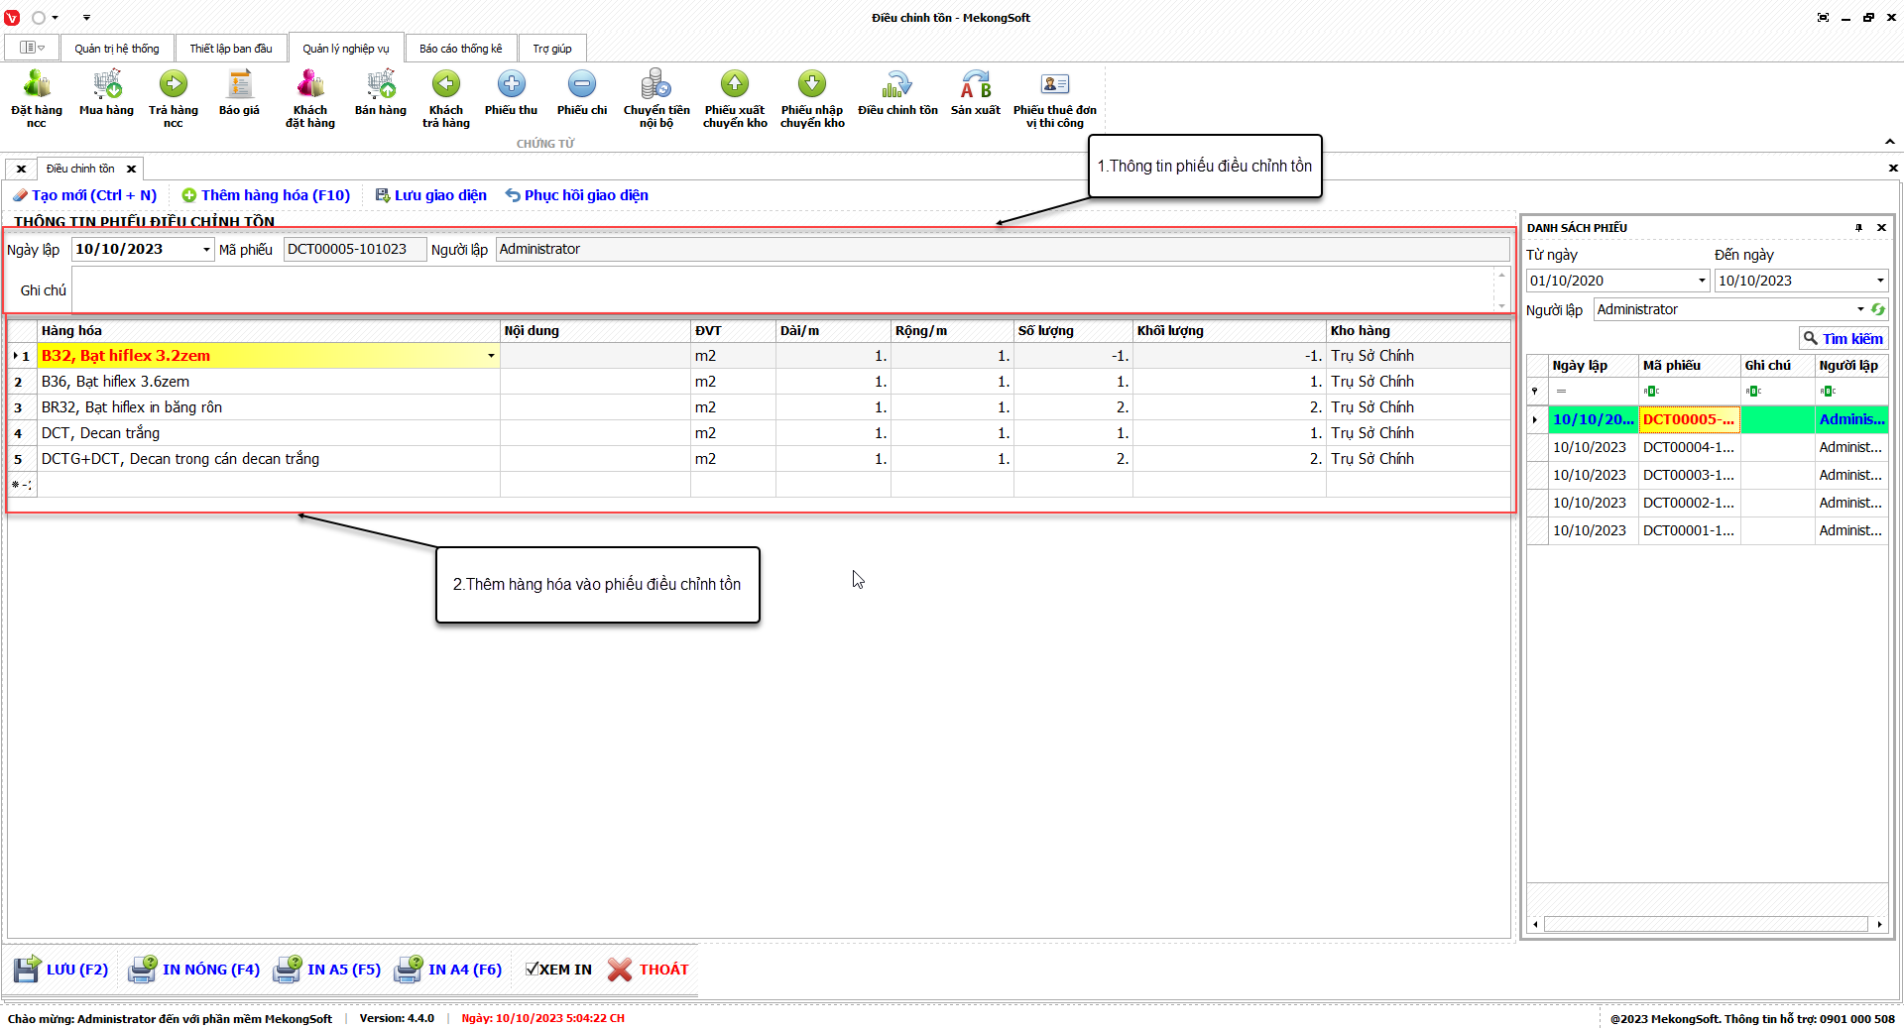Open Phiếu chi minus icon

coord(582,84)
